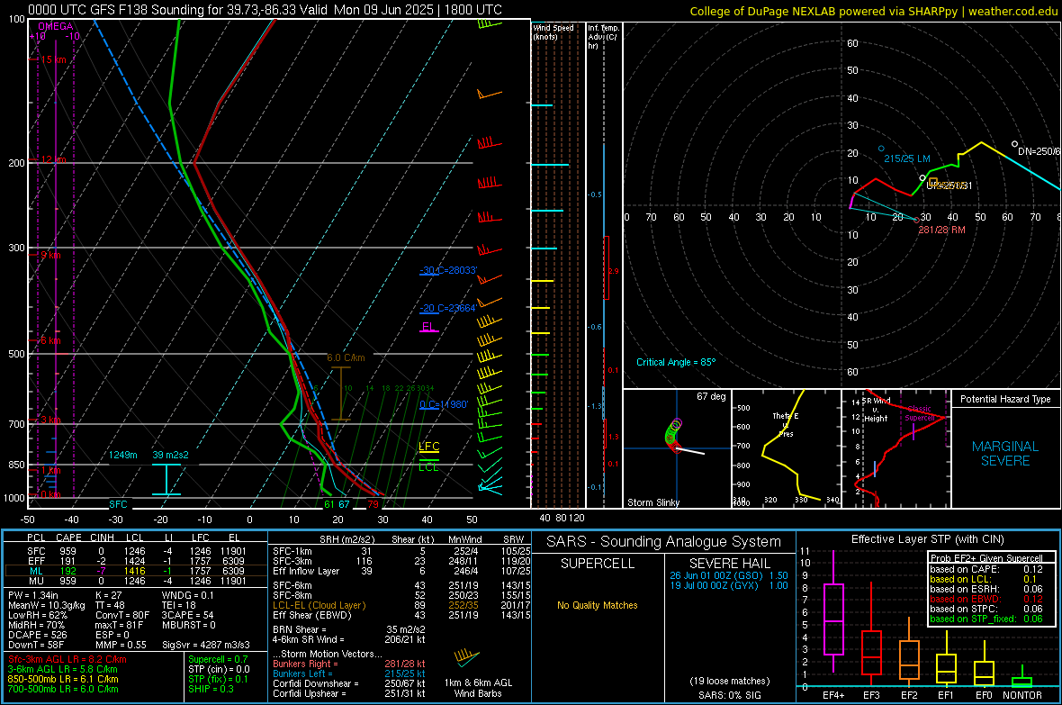This screenshot has width=1062, height=705.
Task: Click the Critical Angle = 85° text
Action: pyautogui.click(x=675, y=362)
